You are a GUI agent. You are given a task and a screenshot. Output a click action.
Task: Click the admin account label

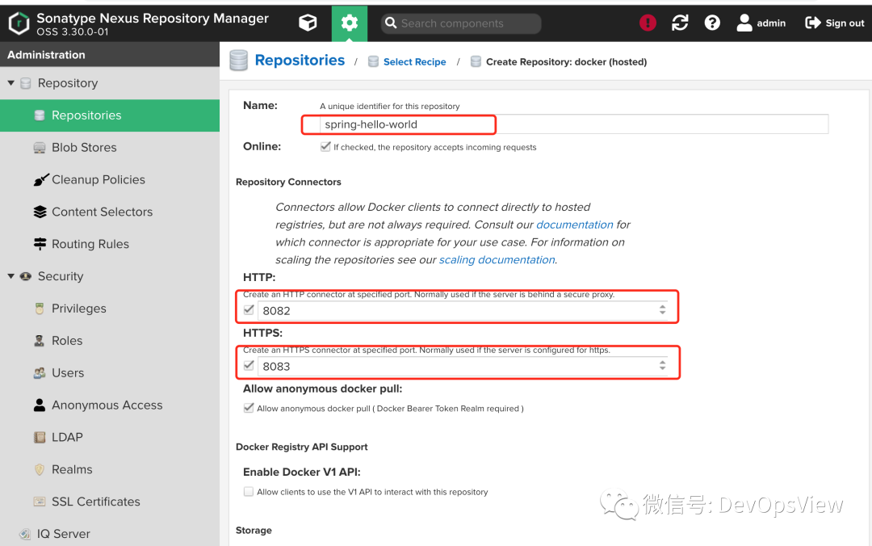tap(771, 23)
